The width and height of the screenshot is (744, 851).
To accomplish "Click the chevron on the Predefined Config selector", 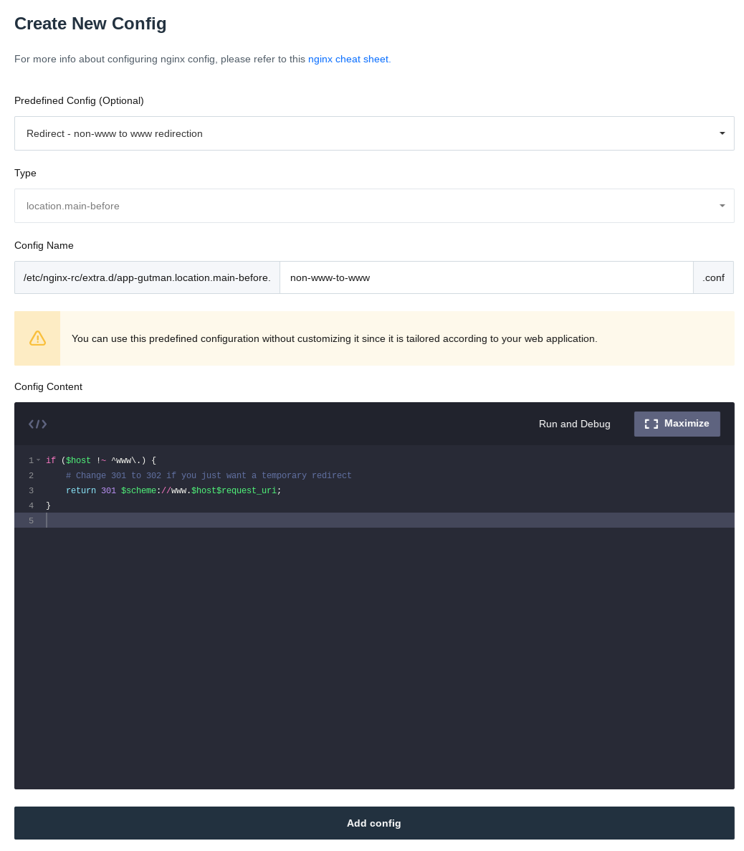I will pyautogui.click(x=722, y=133).
